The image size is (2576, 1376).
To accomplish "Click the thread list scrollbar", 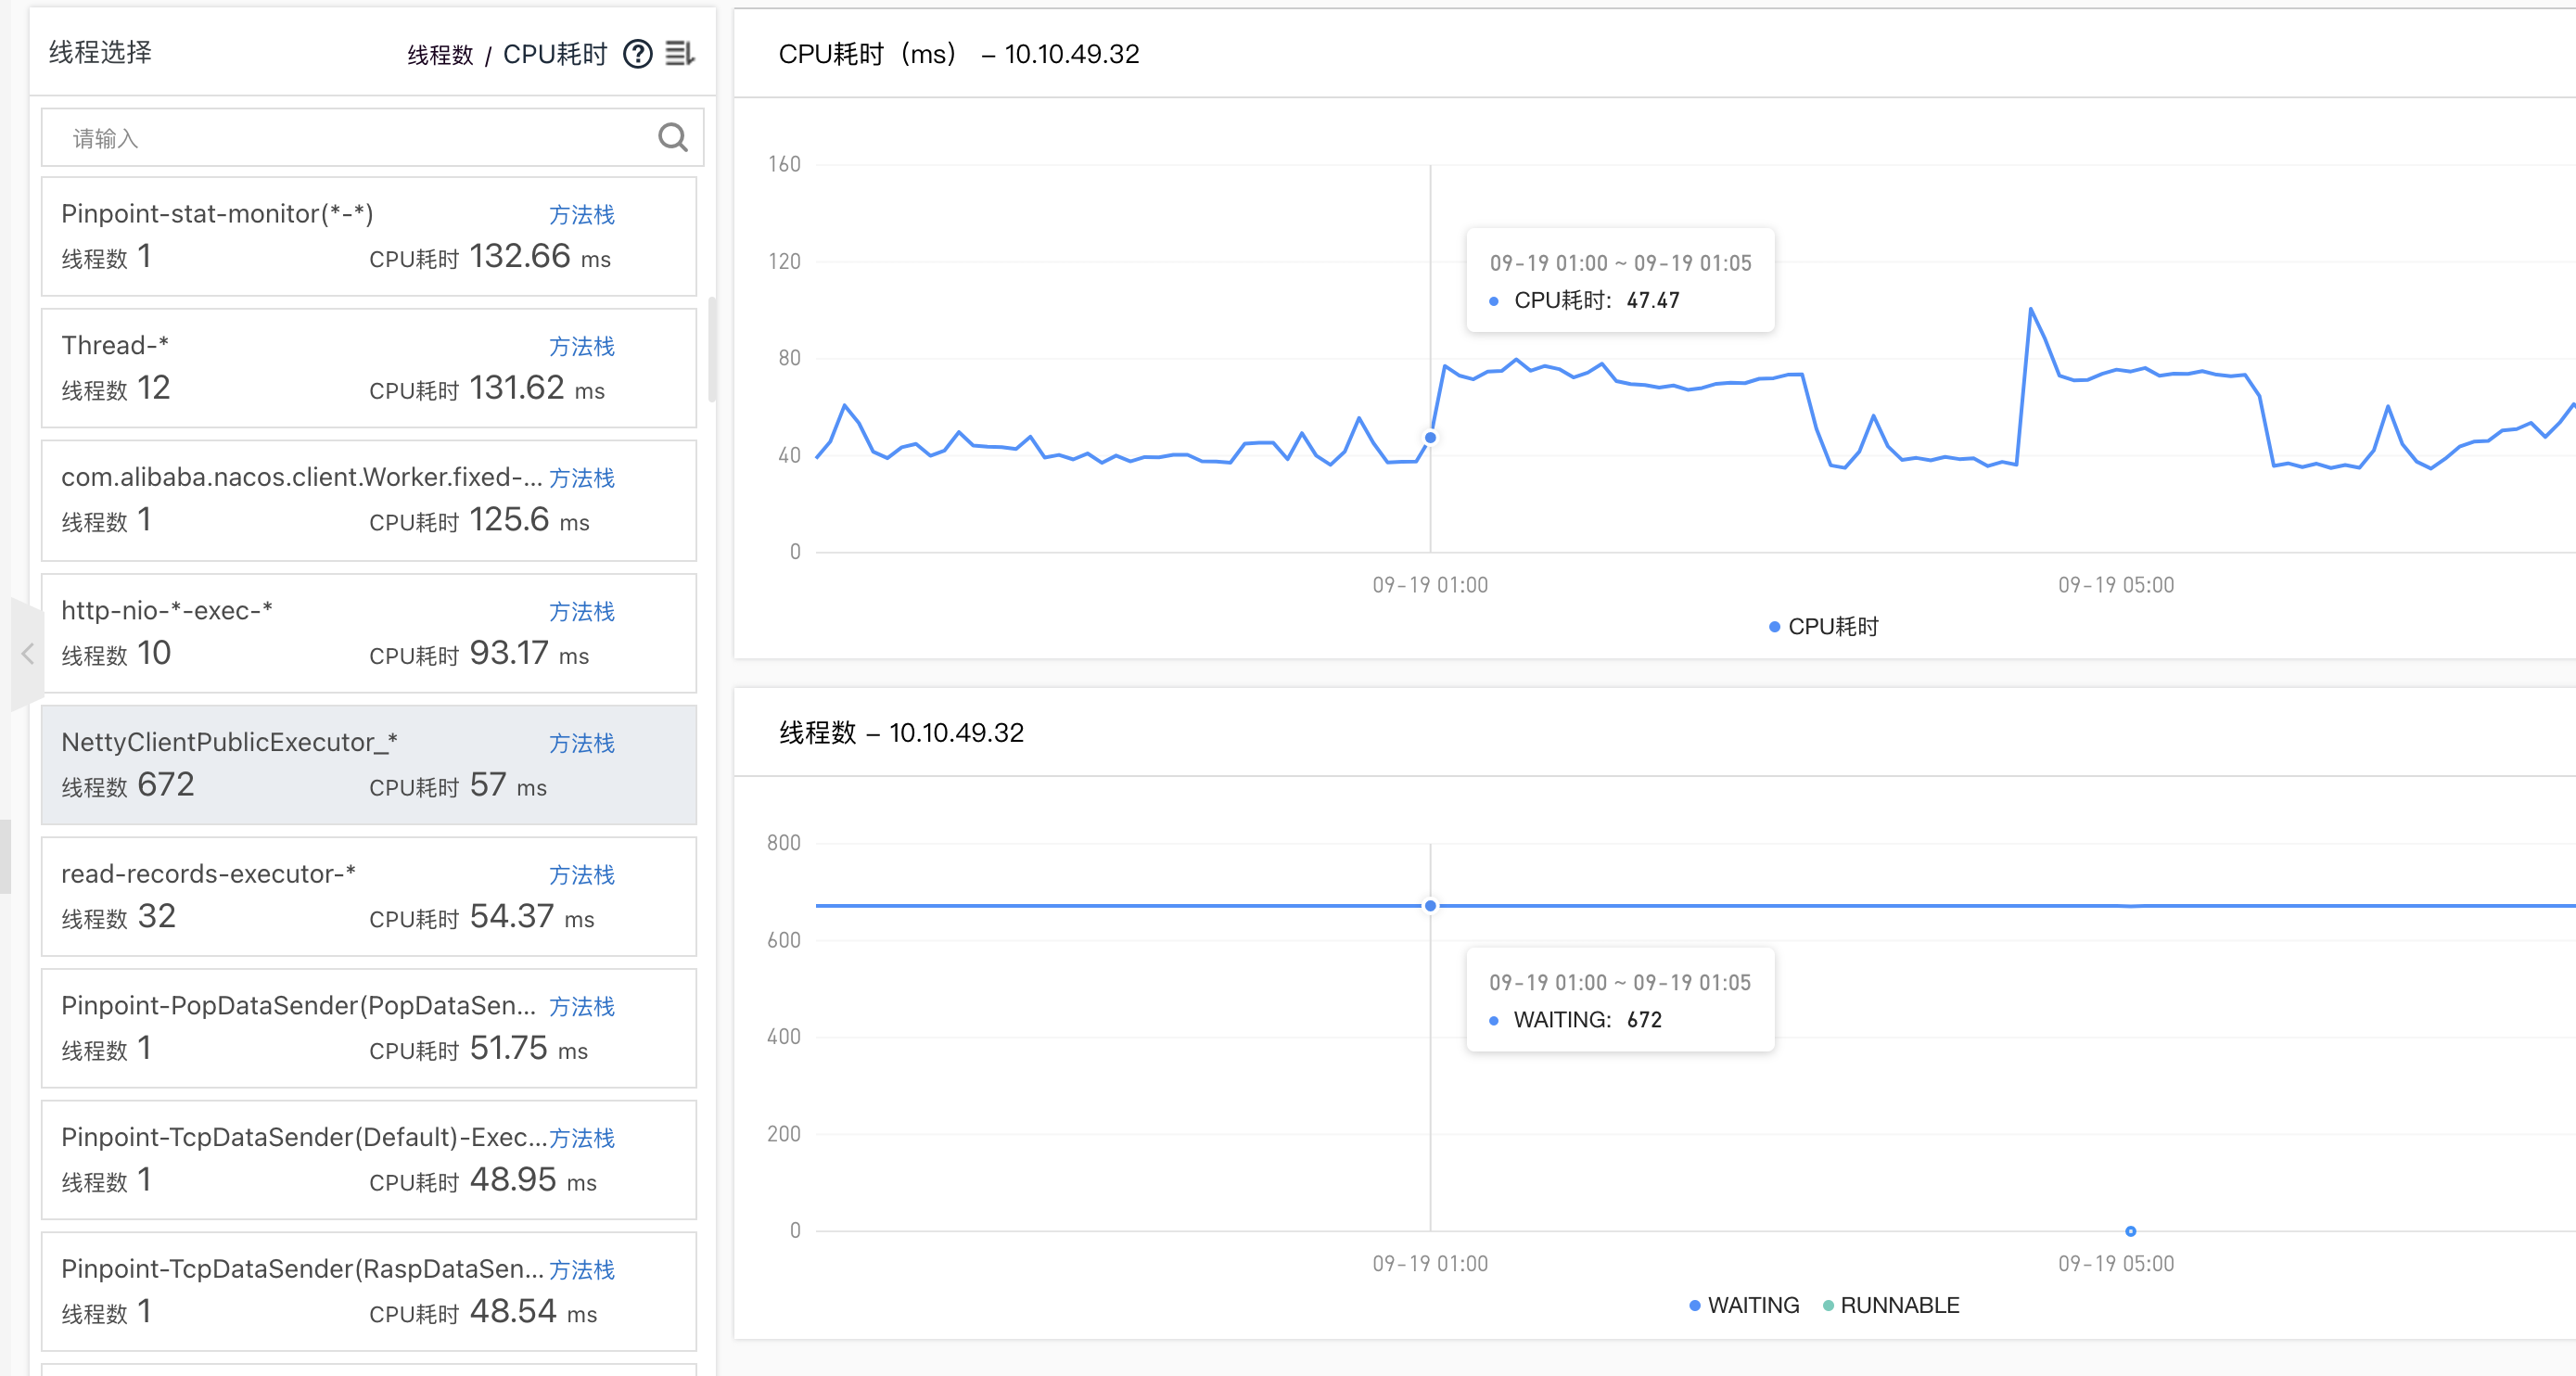I will (712, 349).
